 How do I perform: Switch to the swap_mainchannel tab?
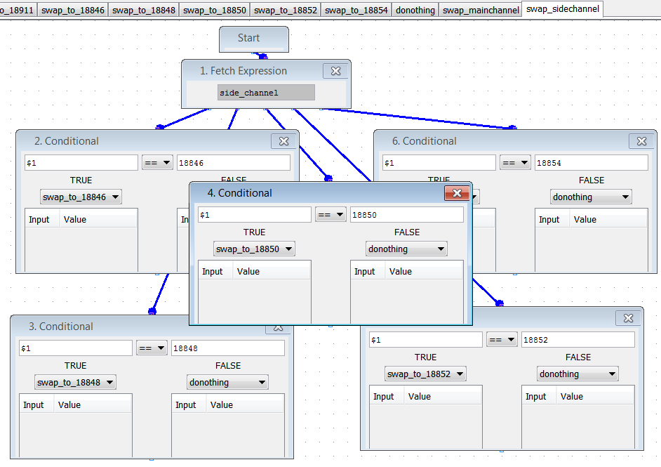481,10
